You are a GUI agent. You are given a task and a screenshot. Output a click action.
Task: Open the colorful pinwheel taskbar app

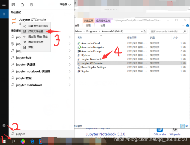[x=23, y=141]
